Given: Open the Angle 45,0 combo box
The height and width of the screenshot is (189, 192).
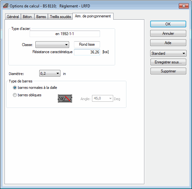Looking at the screenshot, I should coord(103,99).
